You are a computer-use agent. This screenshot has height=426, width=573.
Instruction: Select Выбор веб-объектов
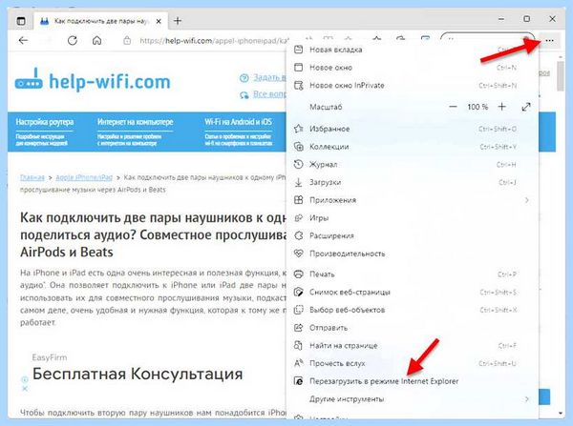pos(413,310)
